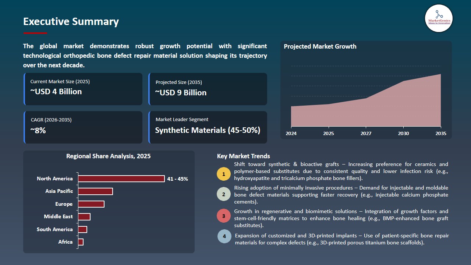Select the Current Market Size (2025) card
The width and height of the screenshot is (471, 265).
tap(83, 89)
